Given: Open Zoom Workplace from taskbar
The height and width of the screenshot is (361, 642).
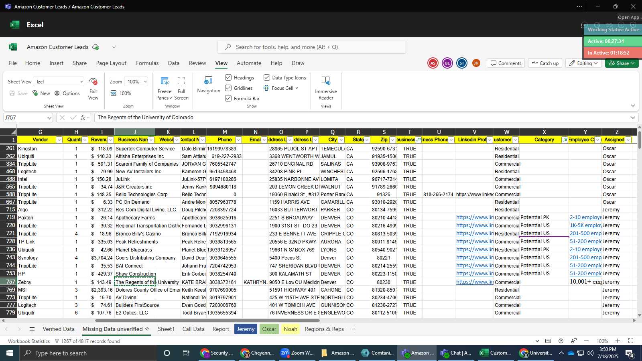Looking at the screenshot, I should (297, 353).
